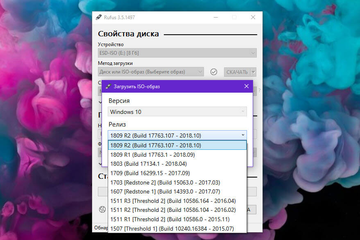Close the Загрузить ISO-образ dialog
Viewport: 360px width, 240px height.
[x=247, y=86]
